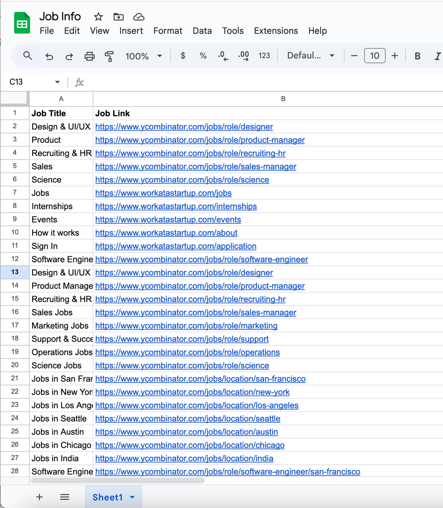Click the print icon
Image resolution: width=443 pixels, height=508 pixels.
(90, 56)
